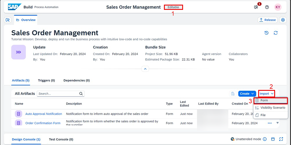Open the project settings gear icon

coord(283,20)
